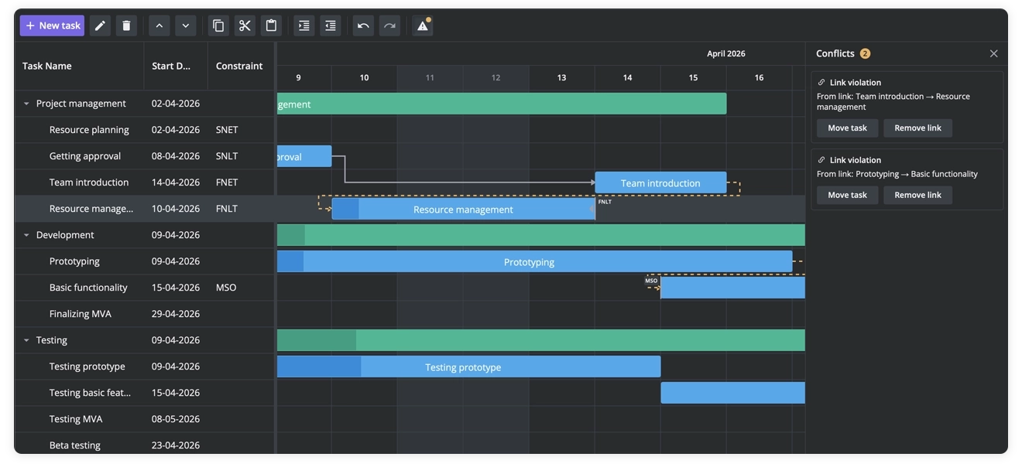1022x467 pixels.
Task: Collapse the Project management group
Action: tap(26, 104)
